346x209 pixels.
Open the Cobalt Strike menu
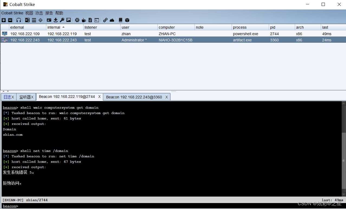point(12,13)
